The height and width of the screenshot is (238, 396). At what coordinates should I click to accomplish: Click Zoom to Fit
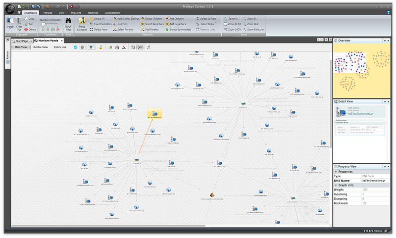coord(232,24)
